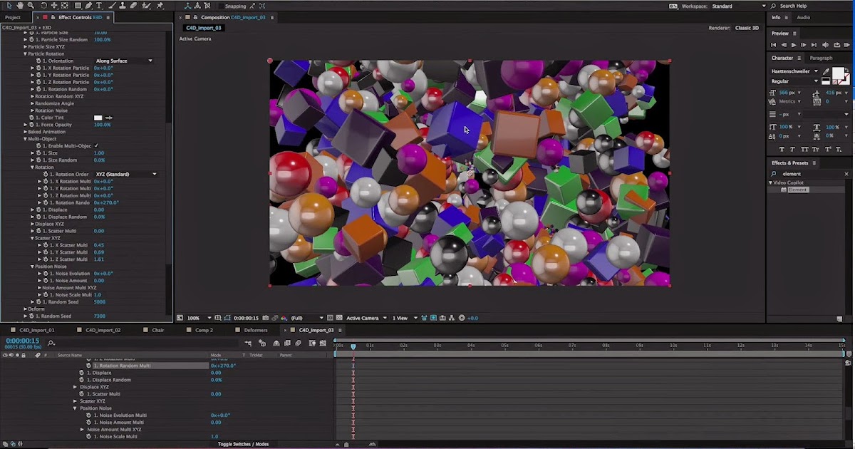Click the text fill color swatch
855x449 pixels.
(x=838, y=73)
